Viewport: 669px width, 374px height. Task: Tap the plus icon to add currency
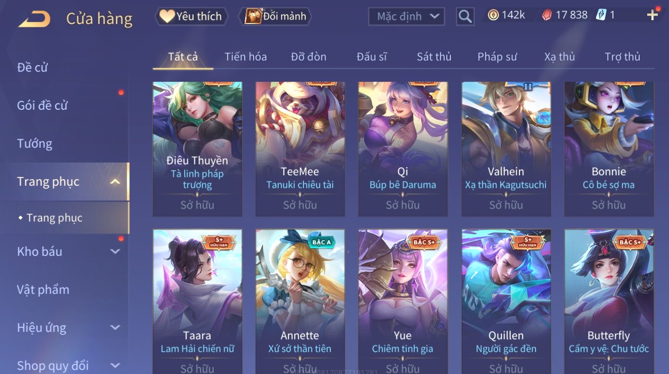(652, 15)
